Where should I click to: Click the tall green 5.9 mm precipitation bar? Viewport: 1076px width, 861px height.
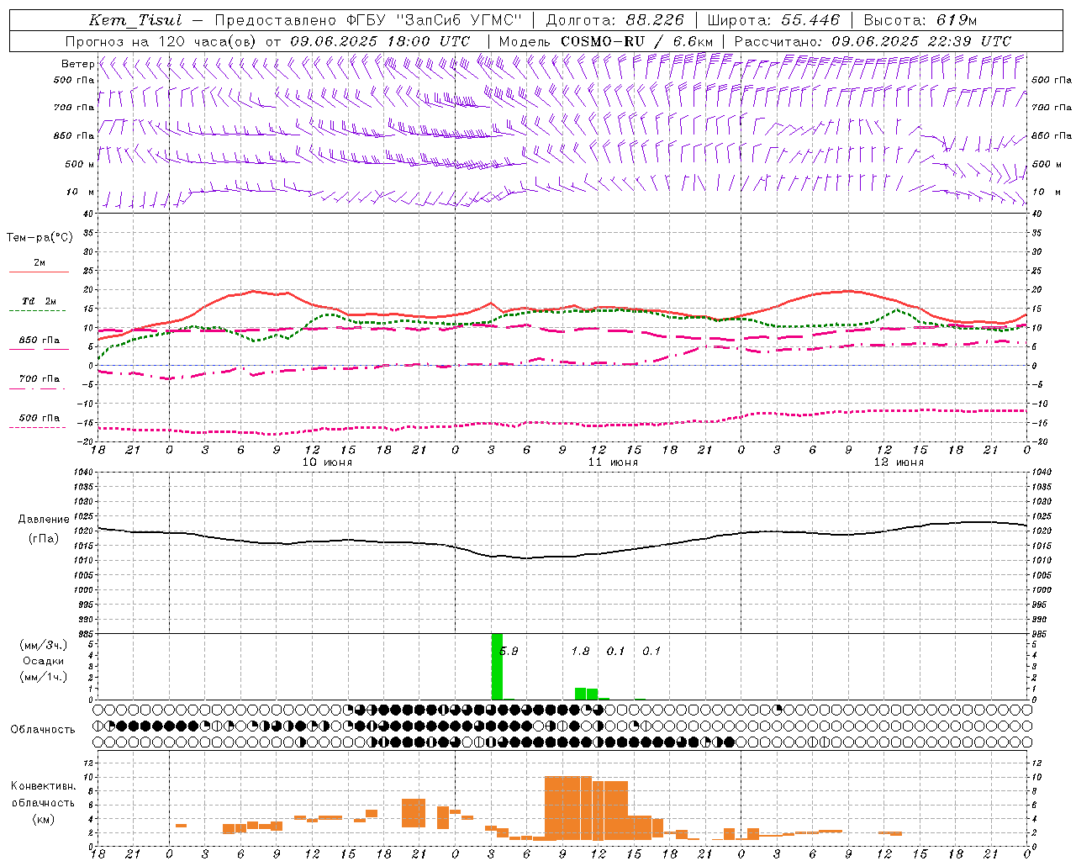pos(497,666)
